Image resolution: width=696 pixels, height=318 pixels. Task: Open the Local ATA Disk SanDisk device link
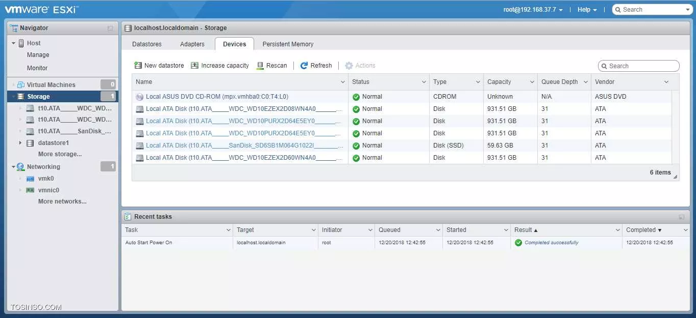tap(244, 146)
